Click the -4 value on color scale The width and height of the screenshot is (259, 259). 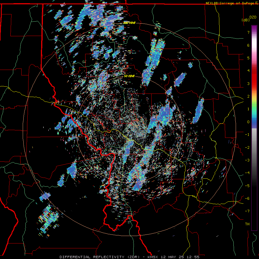(247, 173)
